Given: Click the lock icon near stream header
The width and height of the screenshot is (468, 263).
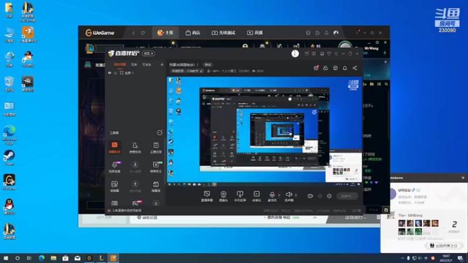Looking at the screenshot, I should click(x=325, y=68).
